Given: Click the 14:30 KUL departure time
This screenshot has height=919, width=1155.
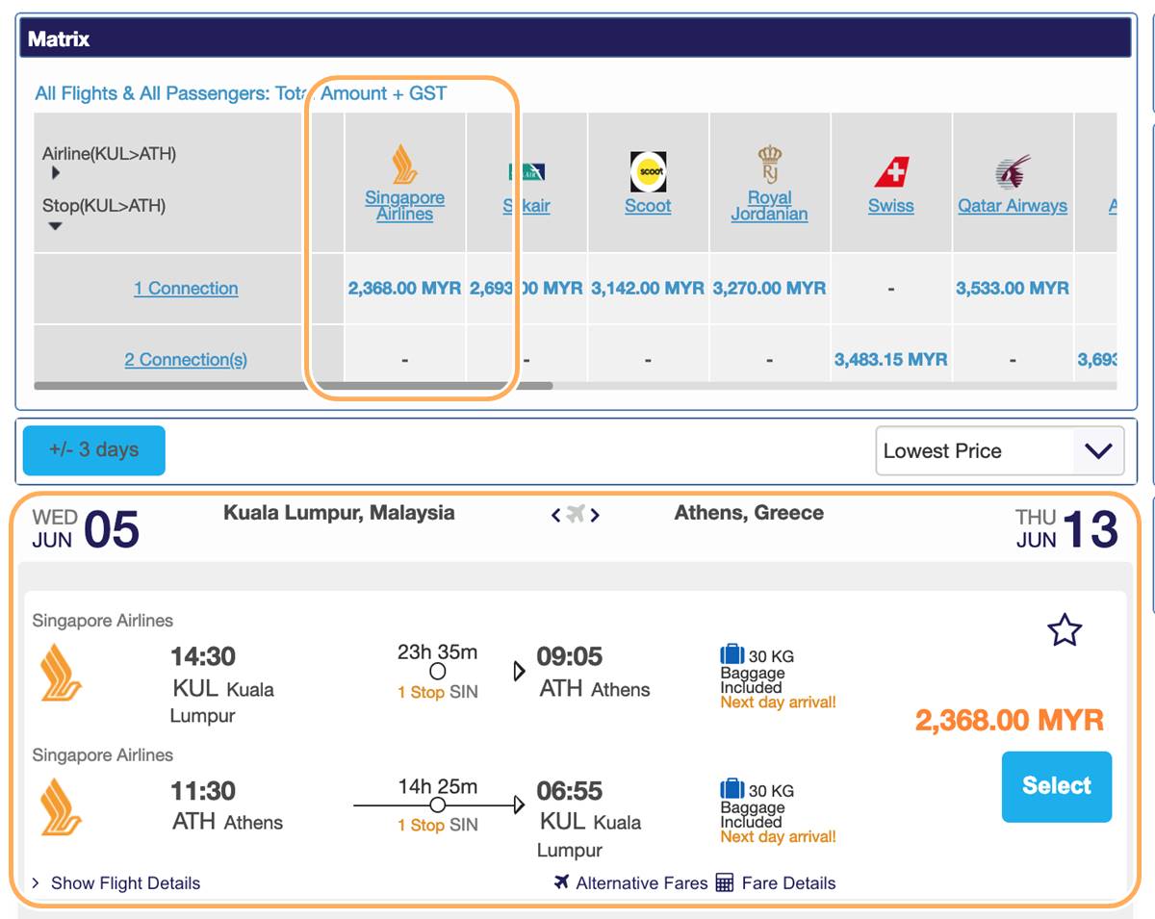Looking at the screenshot, I should coord(203,656).
